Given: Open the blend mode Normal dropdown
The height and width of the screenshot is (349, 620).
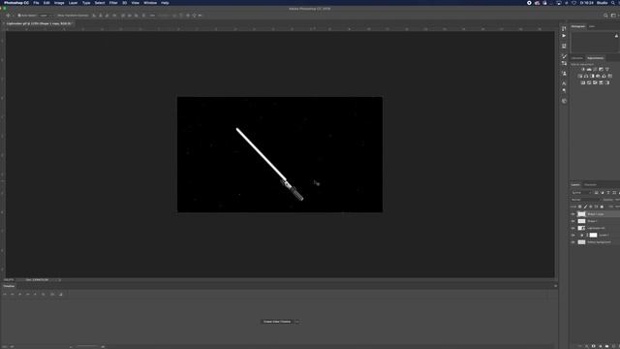Looking at the screenshot, I should pos(586,200).
